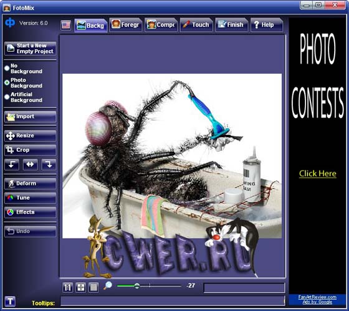Click the FotoMix phi logo icon
The height and width of the screenshot is (311, 349).
(10, 22)
